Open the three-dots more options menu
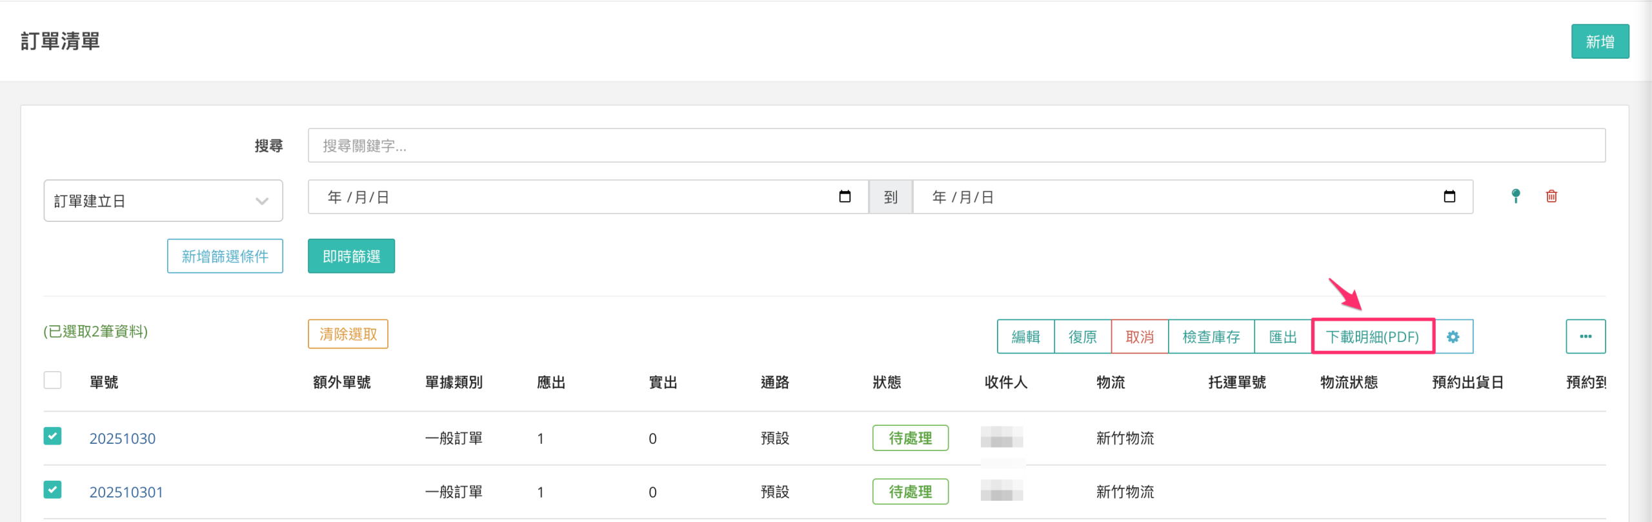 click(1585, 337)
